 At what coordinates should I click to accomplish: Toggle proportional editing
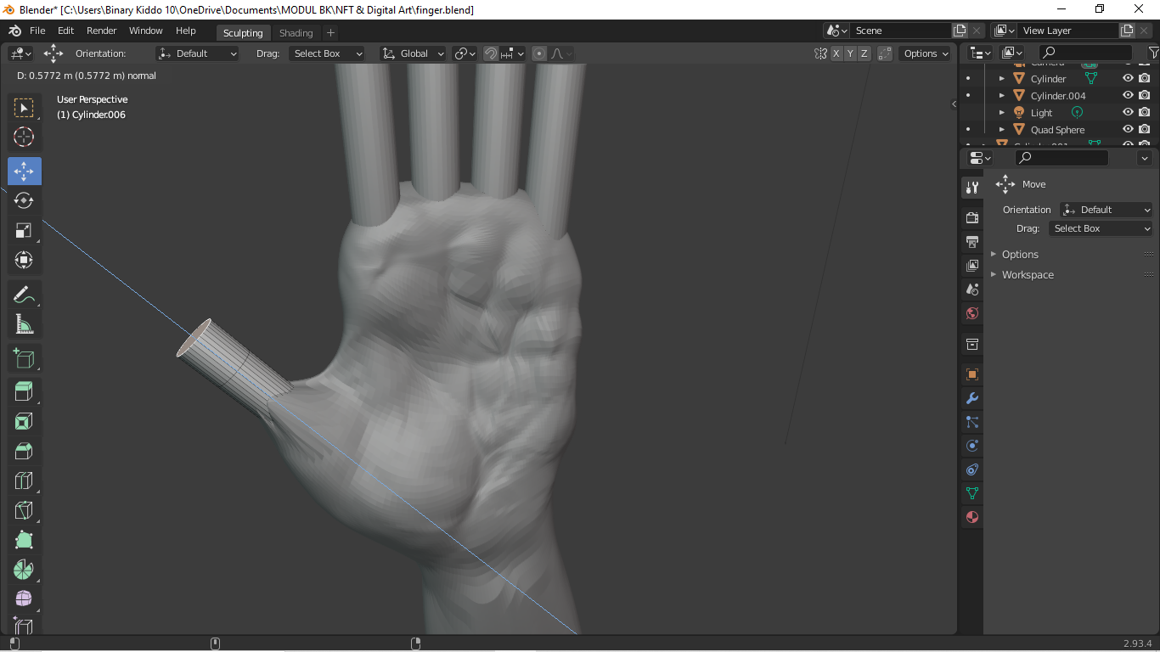539,53
